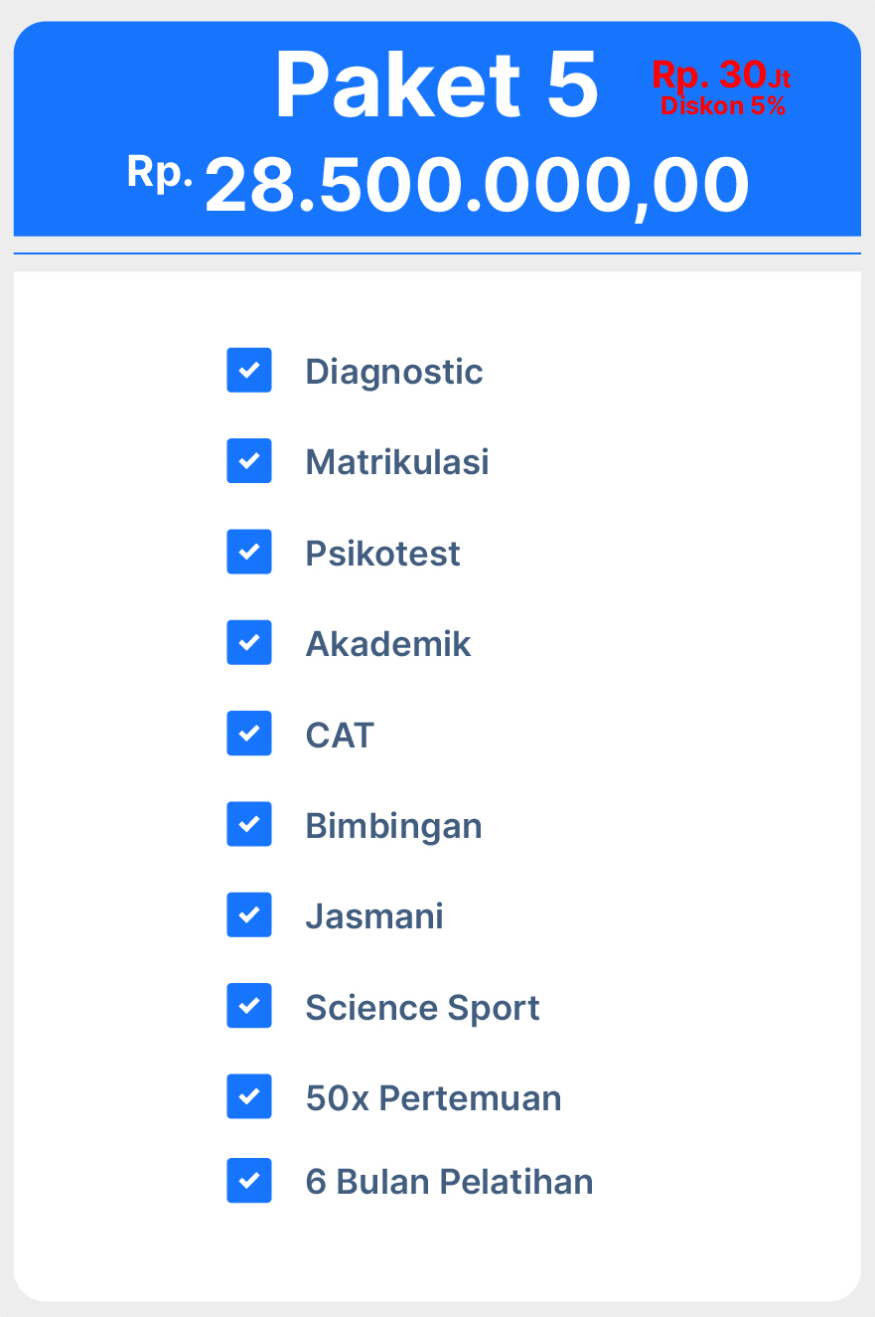Click the Jasmani checkbox
Viewport: 875px width, 1317px height.
249,915
